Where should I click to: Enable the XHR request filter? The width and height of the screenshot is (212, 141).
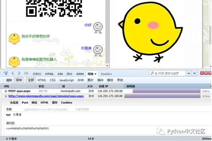pos(81,80)
